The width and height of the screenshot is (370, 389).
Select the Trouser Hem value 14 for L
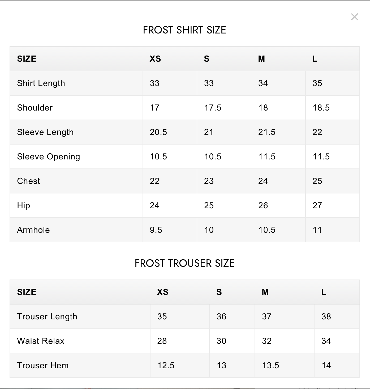click(x=326, y=365)
